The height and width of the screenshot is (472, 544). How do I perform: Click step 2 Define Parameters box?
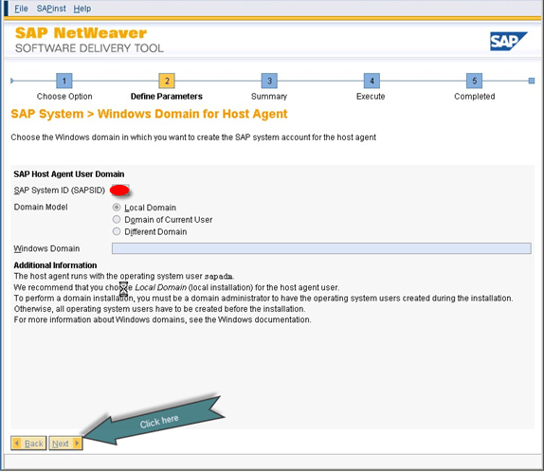[167, 81]
